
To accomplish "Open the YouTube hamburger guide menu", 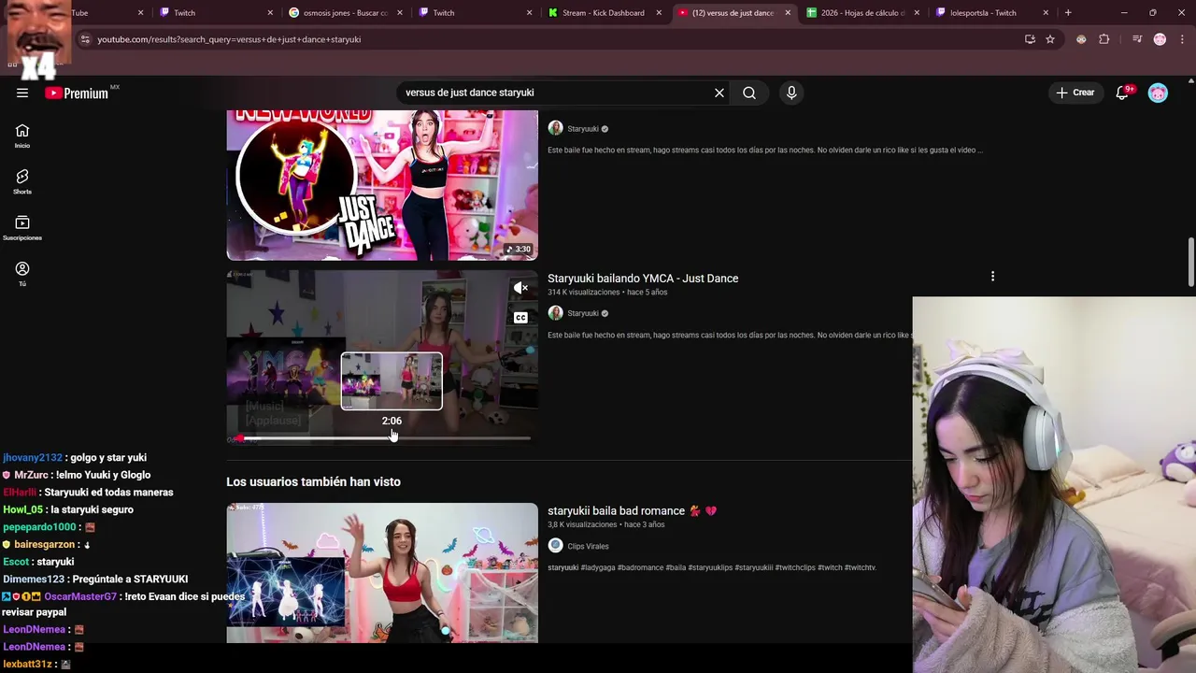I will pyautogui.click(x=22, y=93).
